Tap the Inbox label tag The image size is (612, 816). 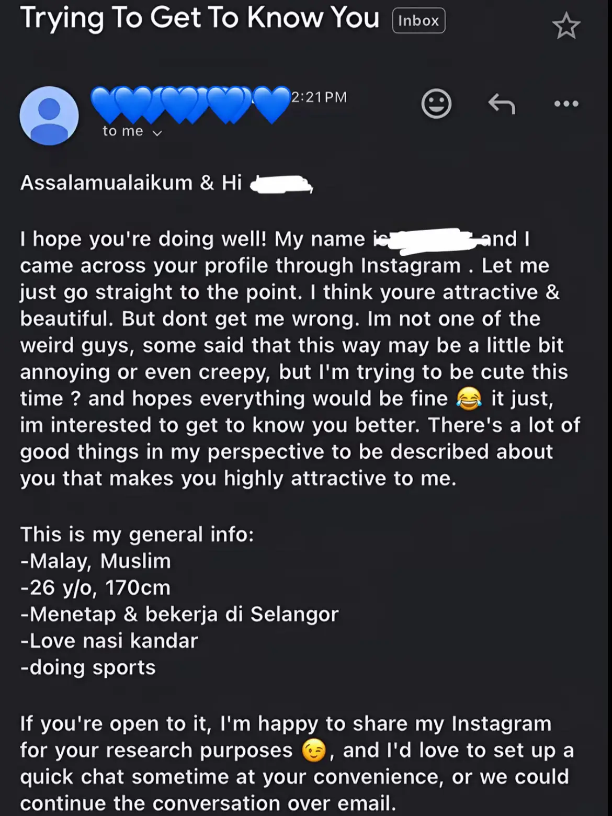point(418,21)
